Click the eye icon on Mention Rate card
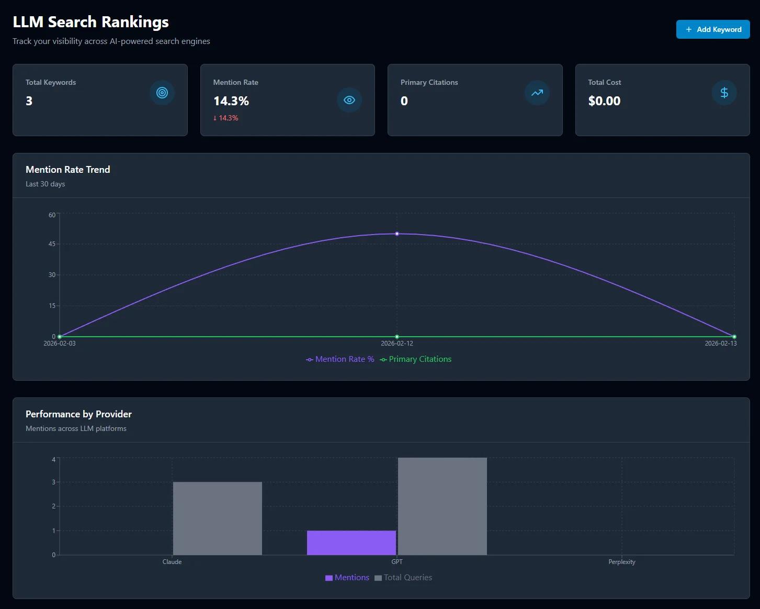The width and height of the screenshot is (760, 609). 349,100
